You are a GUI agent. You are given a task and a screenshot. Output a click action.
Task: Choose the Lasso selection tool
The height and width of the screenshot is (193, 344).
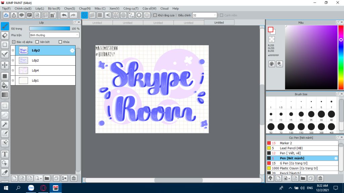click(5, 115)
